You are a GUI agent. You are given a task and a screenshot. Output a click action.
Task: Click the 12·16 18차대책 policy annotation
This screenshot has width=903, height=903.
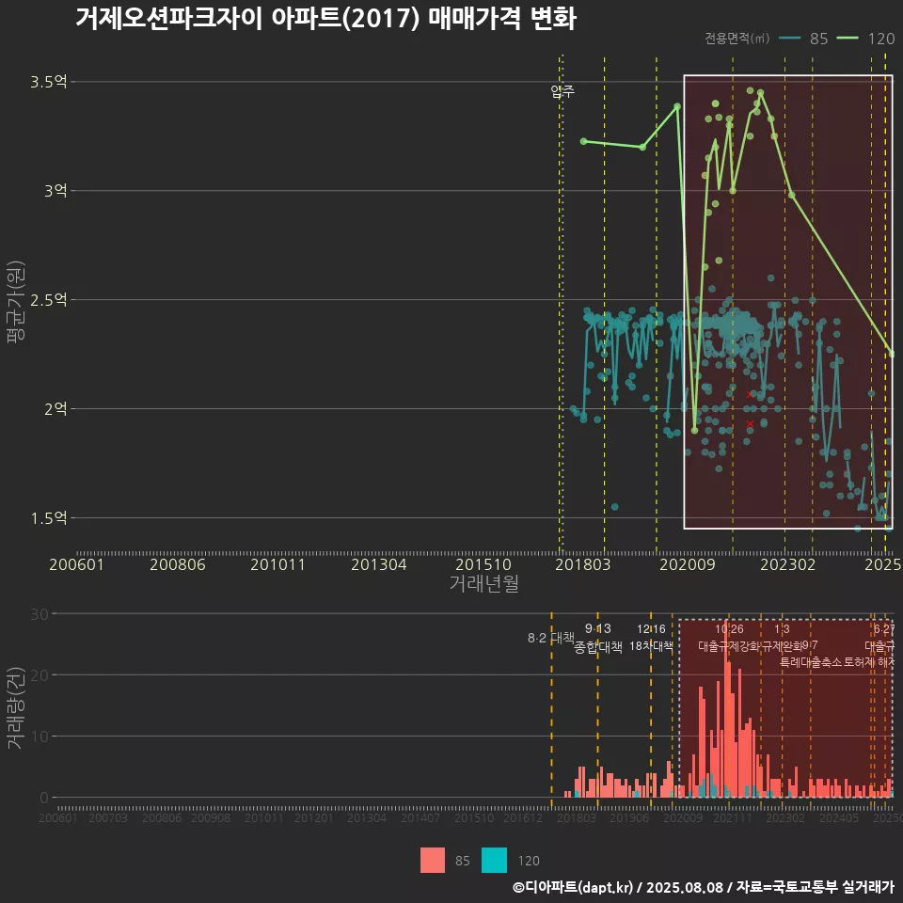click(651, 638)
